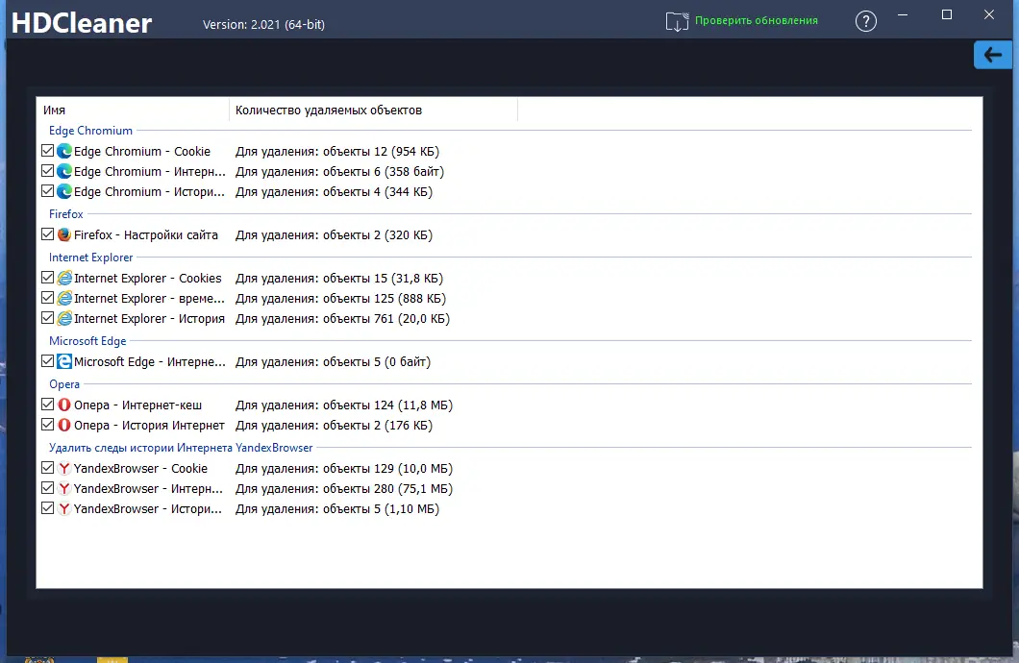The width and height of the screenshot is (1019, 663).
Task: Select text объекты 129 (10,0 МБ)
Action: click(387, 468)
